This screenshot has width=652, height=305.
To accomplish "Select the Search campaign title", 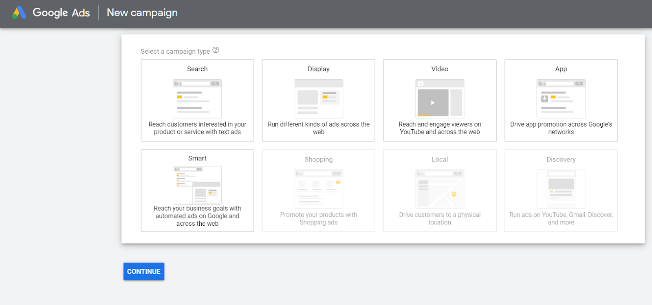I will click(x=197, y=69).
